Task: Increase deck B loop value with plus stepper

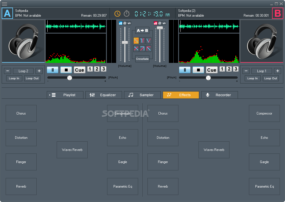Action: pyautogui.click(x=277, y=71)
